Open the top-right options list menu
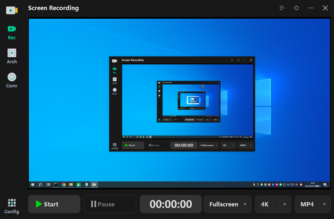Viewport: 334px width, 219px height. coord(282,8)
